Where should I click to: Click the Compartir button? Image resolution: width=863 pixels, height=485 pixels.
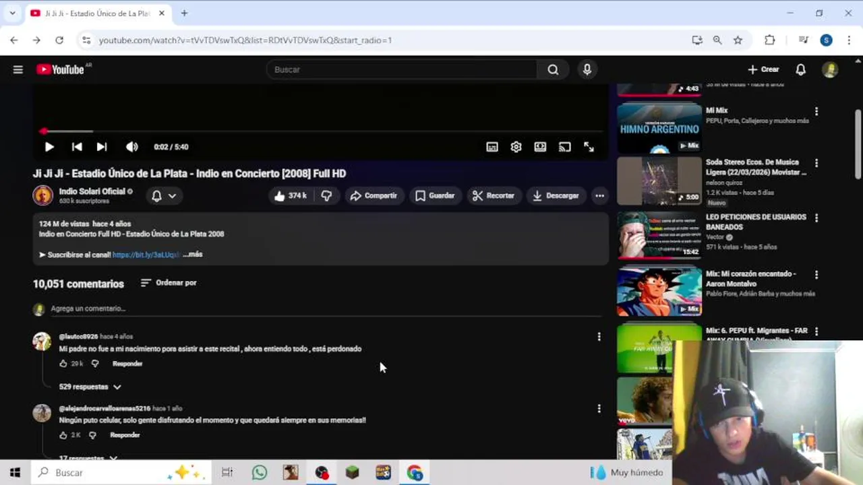[x=374, y=196]
